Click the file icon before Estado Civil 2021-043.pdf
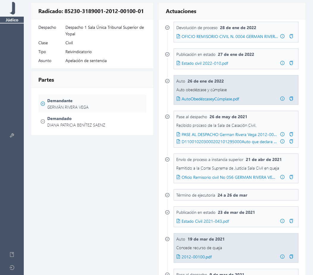313x275 pixels. point(178,221)
